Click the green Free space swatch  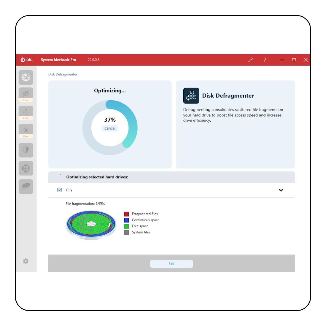click(126, 226)
